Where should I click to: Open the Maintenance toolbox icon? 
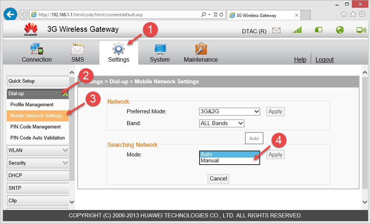[x=201, y=49]
